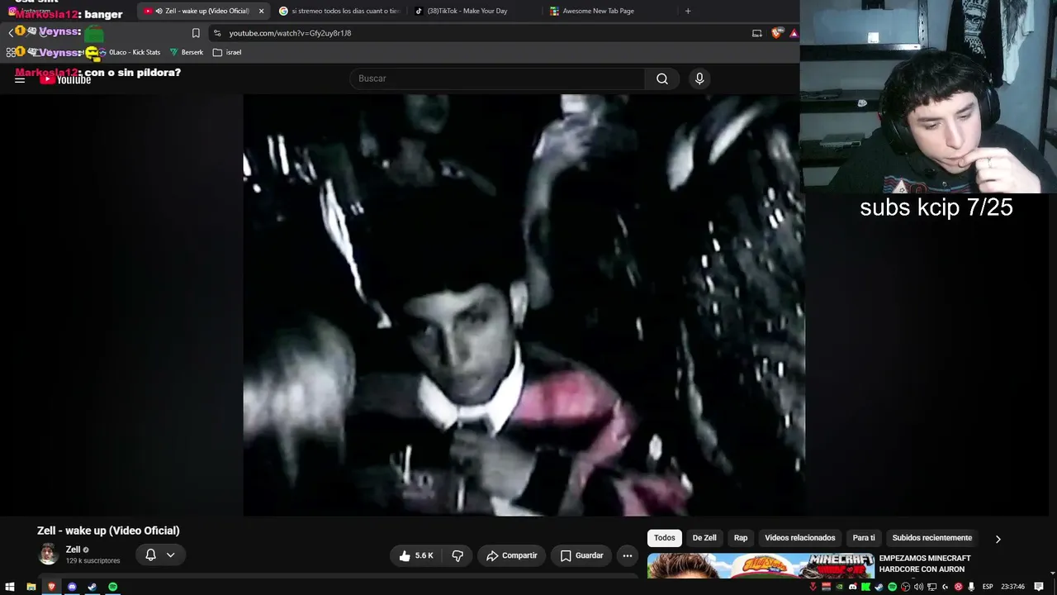Open File Explorer from the taskbar
The height and width of the screenshot is (595, 1057).
[31, 587]
